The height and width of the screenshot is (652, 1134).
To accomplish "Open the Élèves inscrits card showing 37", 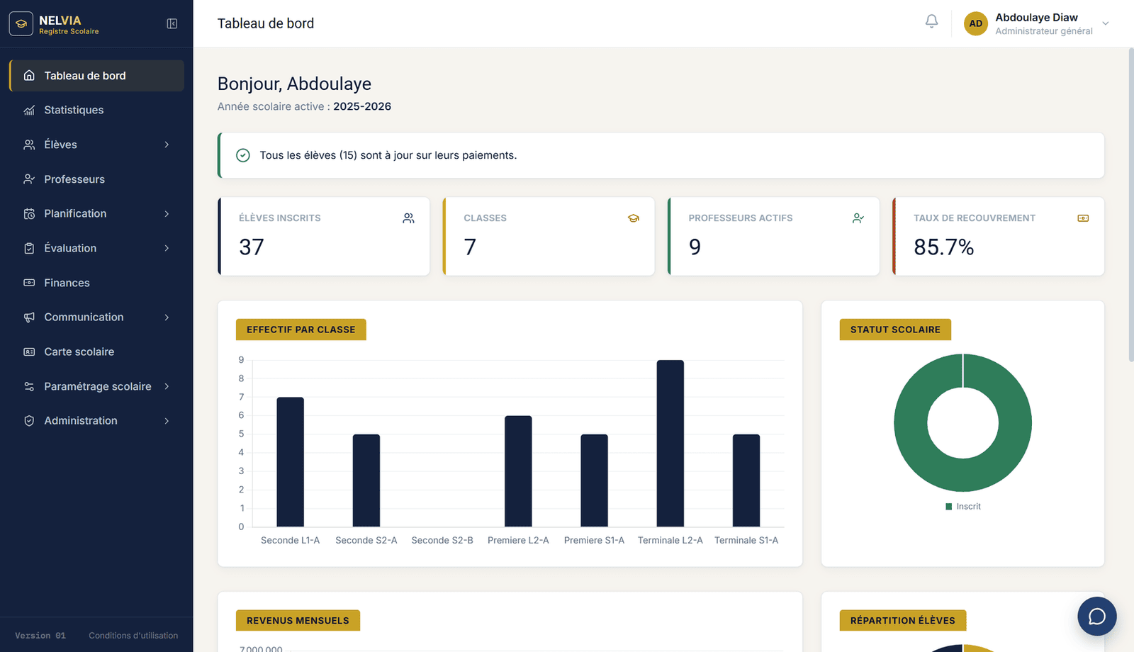I will (324, 236).
